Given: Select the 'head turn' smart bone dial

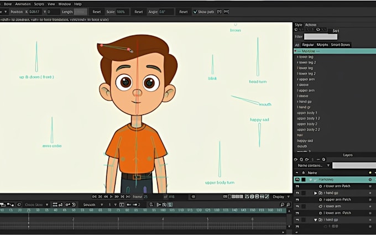Looking at the screenshot, I should 258,56.
